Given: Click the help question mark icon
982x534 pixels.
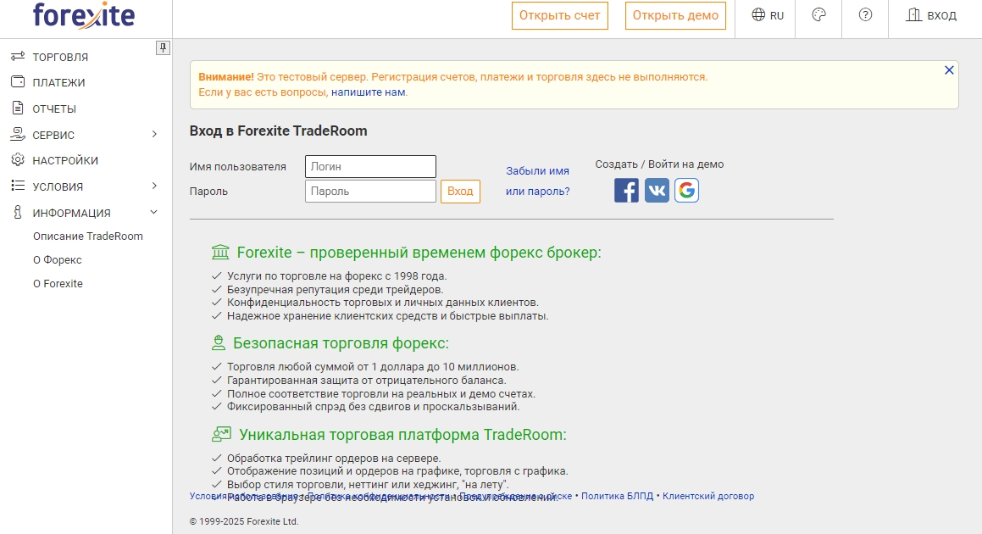Looking at the screenshot, I should coord(864,14).
